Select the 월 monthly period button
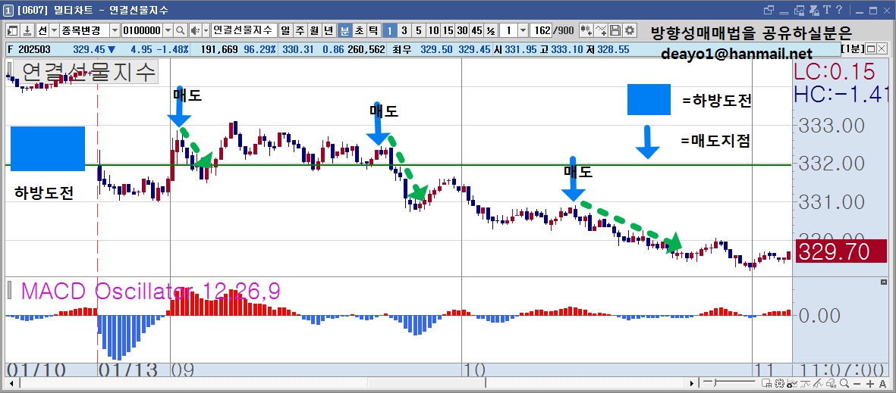The width and height of the screenshot is (896, 393). pos(315,30)
